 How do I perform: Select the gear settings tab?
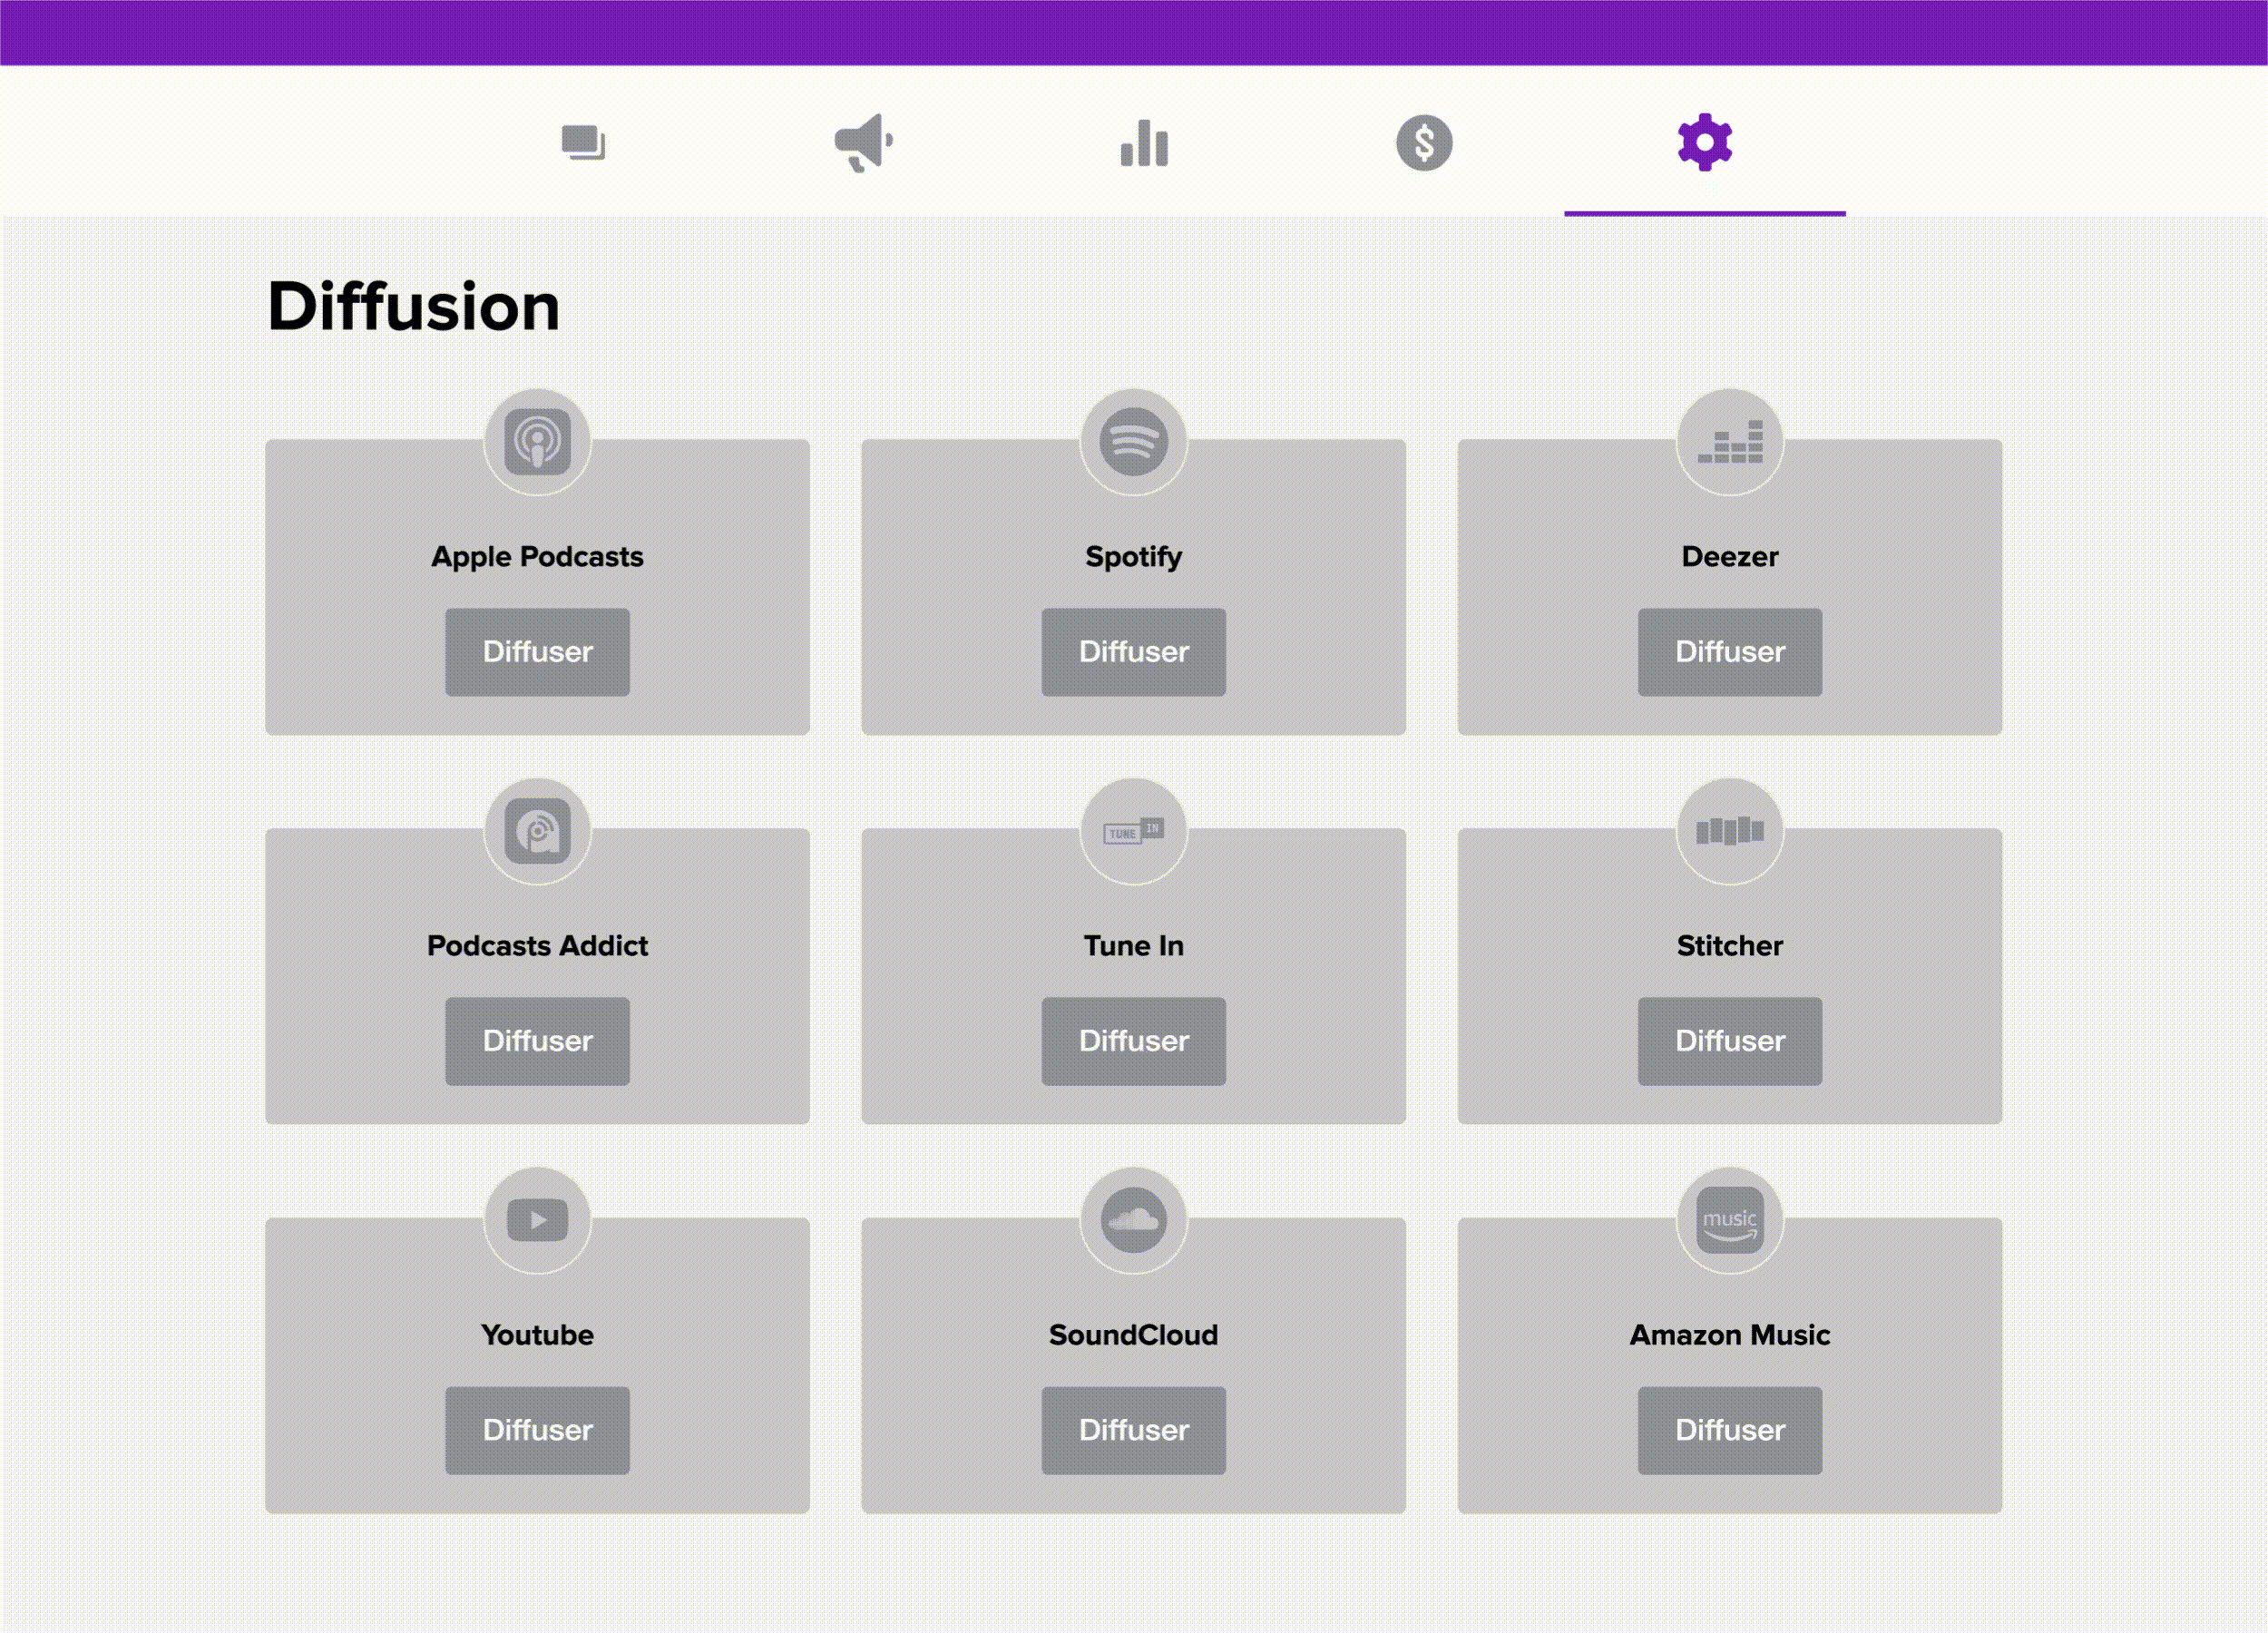[x=1705, y=143]
